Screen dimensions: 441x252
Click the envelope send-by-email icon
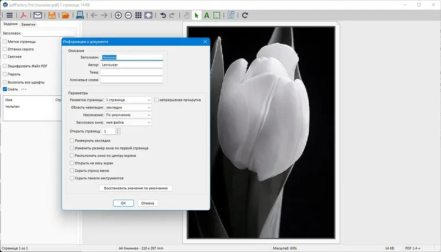tap(38, 15)
